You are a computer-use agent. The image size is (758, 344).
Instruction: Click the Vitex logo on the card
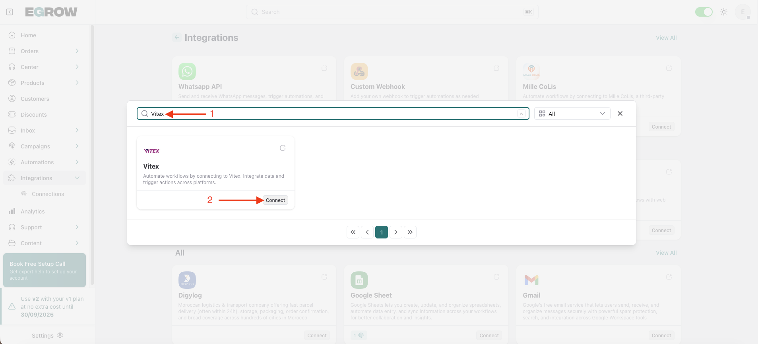click(x=151, y=151)
